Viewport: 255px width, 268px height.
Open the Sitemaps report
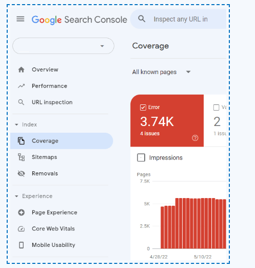[44, 157]
